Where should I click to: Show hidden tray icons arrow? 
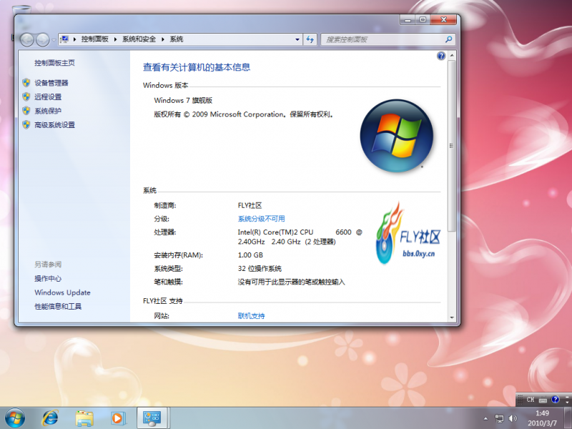(x=485, y=418)
